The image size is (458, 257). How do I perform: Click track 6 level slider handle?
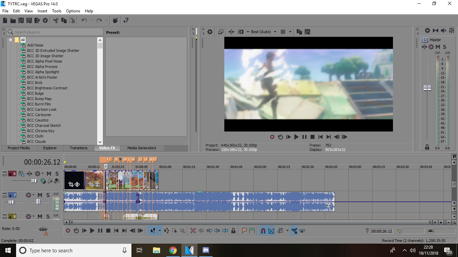[x=34, y=181]
